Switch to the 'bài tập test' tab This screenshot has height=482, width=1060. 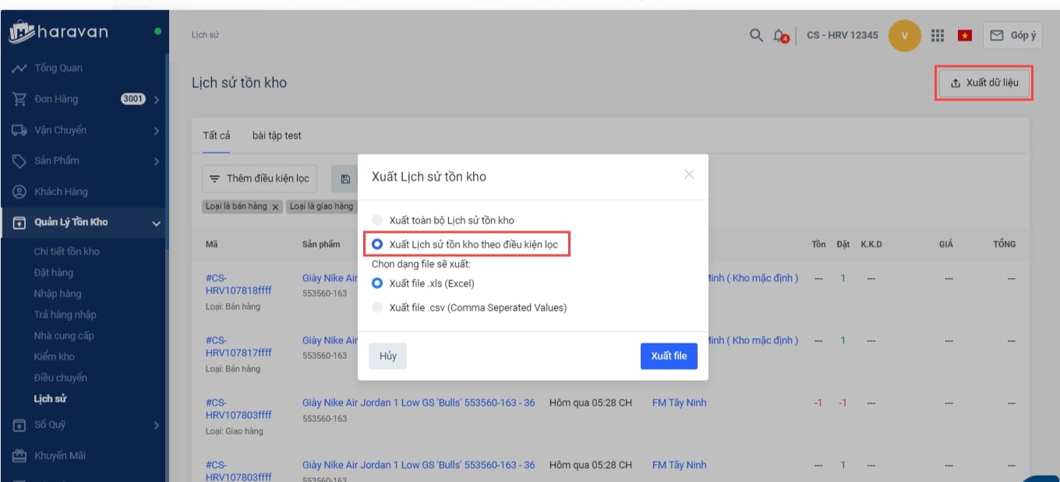tap(277, 135)
